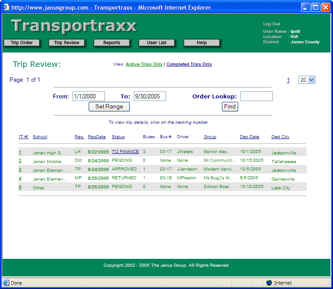The height and width of the screenshot is (289, 333).
Task: Select bus number 03-19 cell
Action: click(166, 178)
